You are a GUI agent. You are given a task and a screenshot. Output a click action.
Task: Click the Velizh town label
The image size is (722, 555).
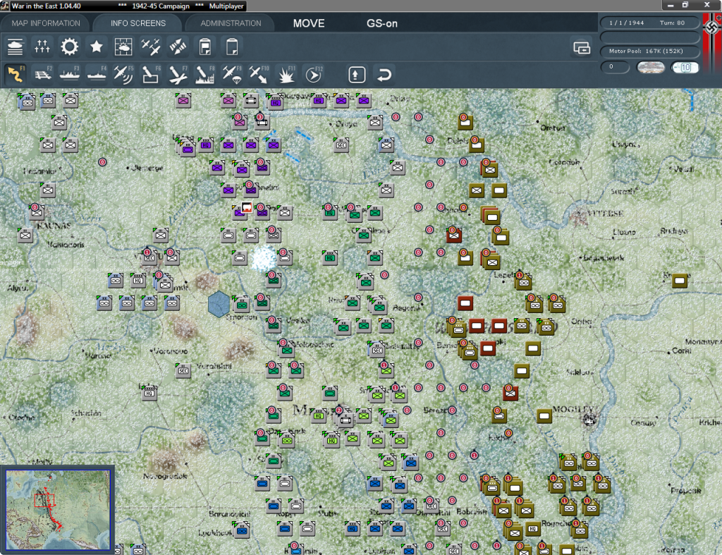pyautogui.click(x=684, y=169)
